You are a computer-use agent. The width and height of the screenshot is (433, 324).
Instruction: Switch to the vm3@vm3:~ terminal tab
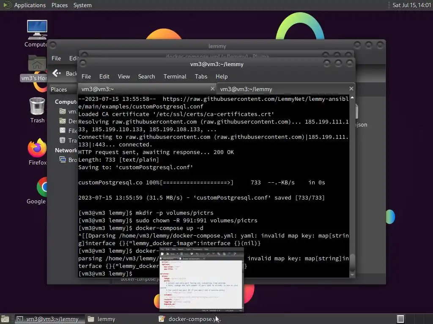(x=147, y=89)
